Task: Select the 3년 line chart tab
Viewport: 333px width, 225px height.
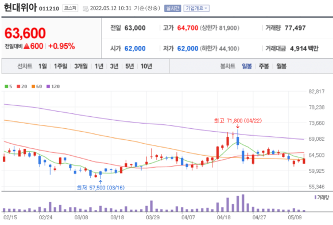Action: coord(114,66)
